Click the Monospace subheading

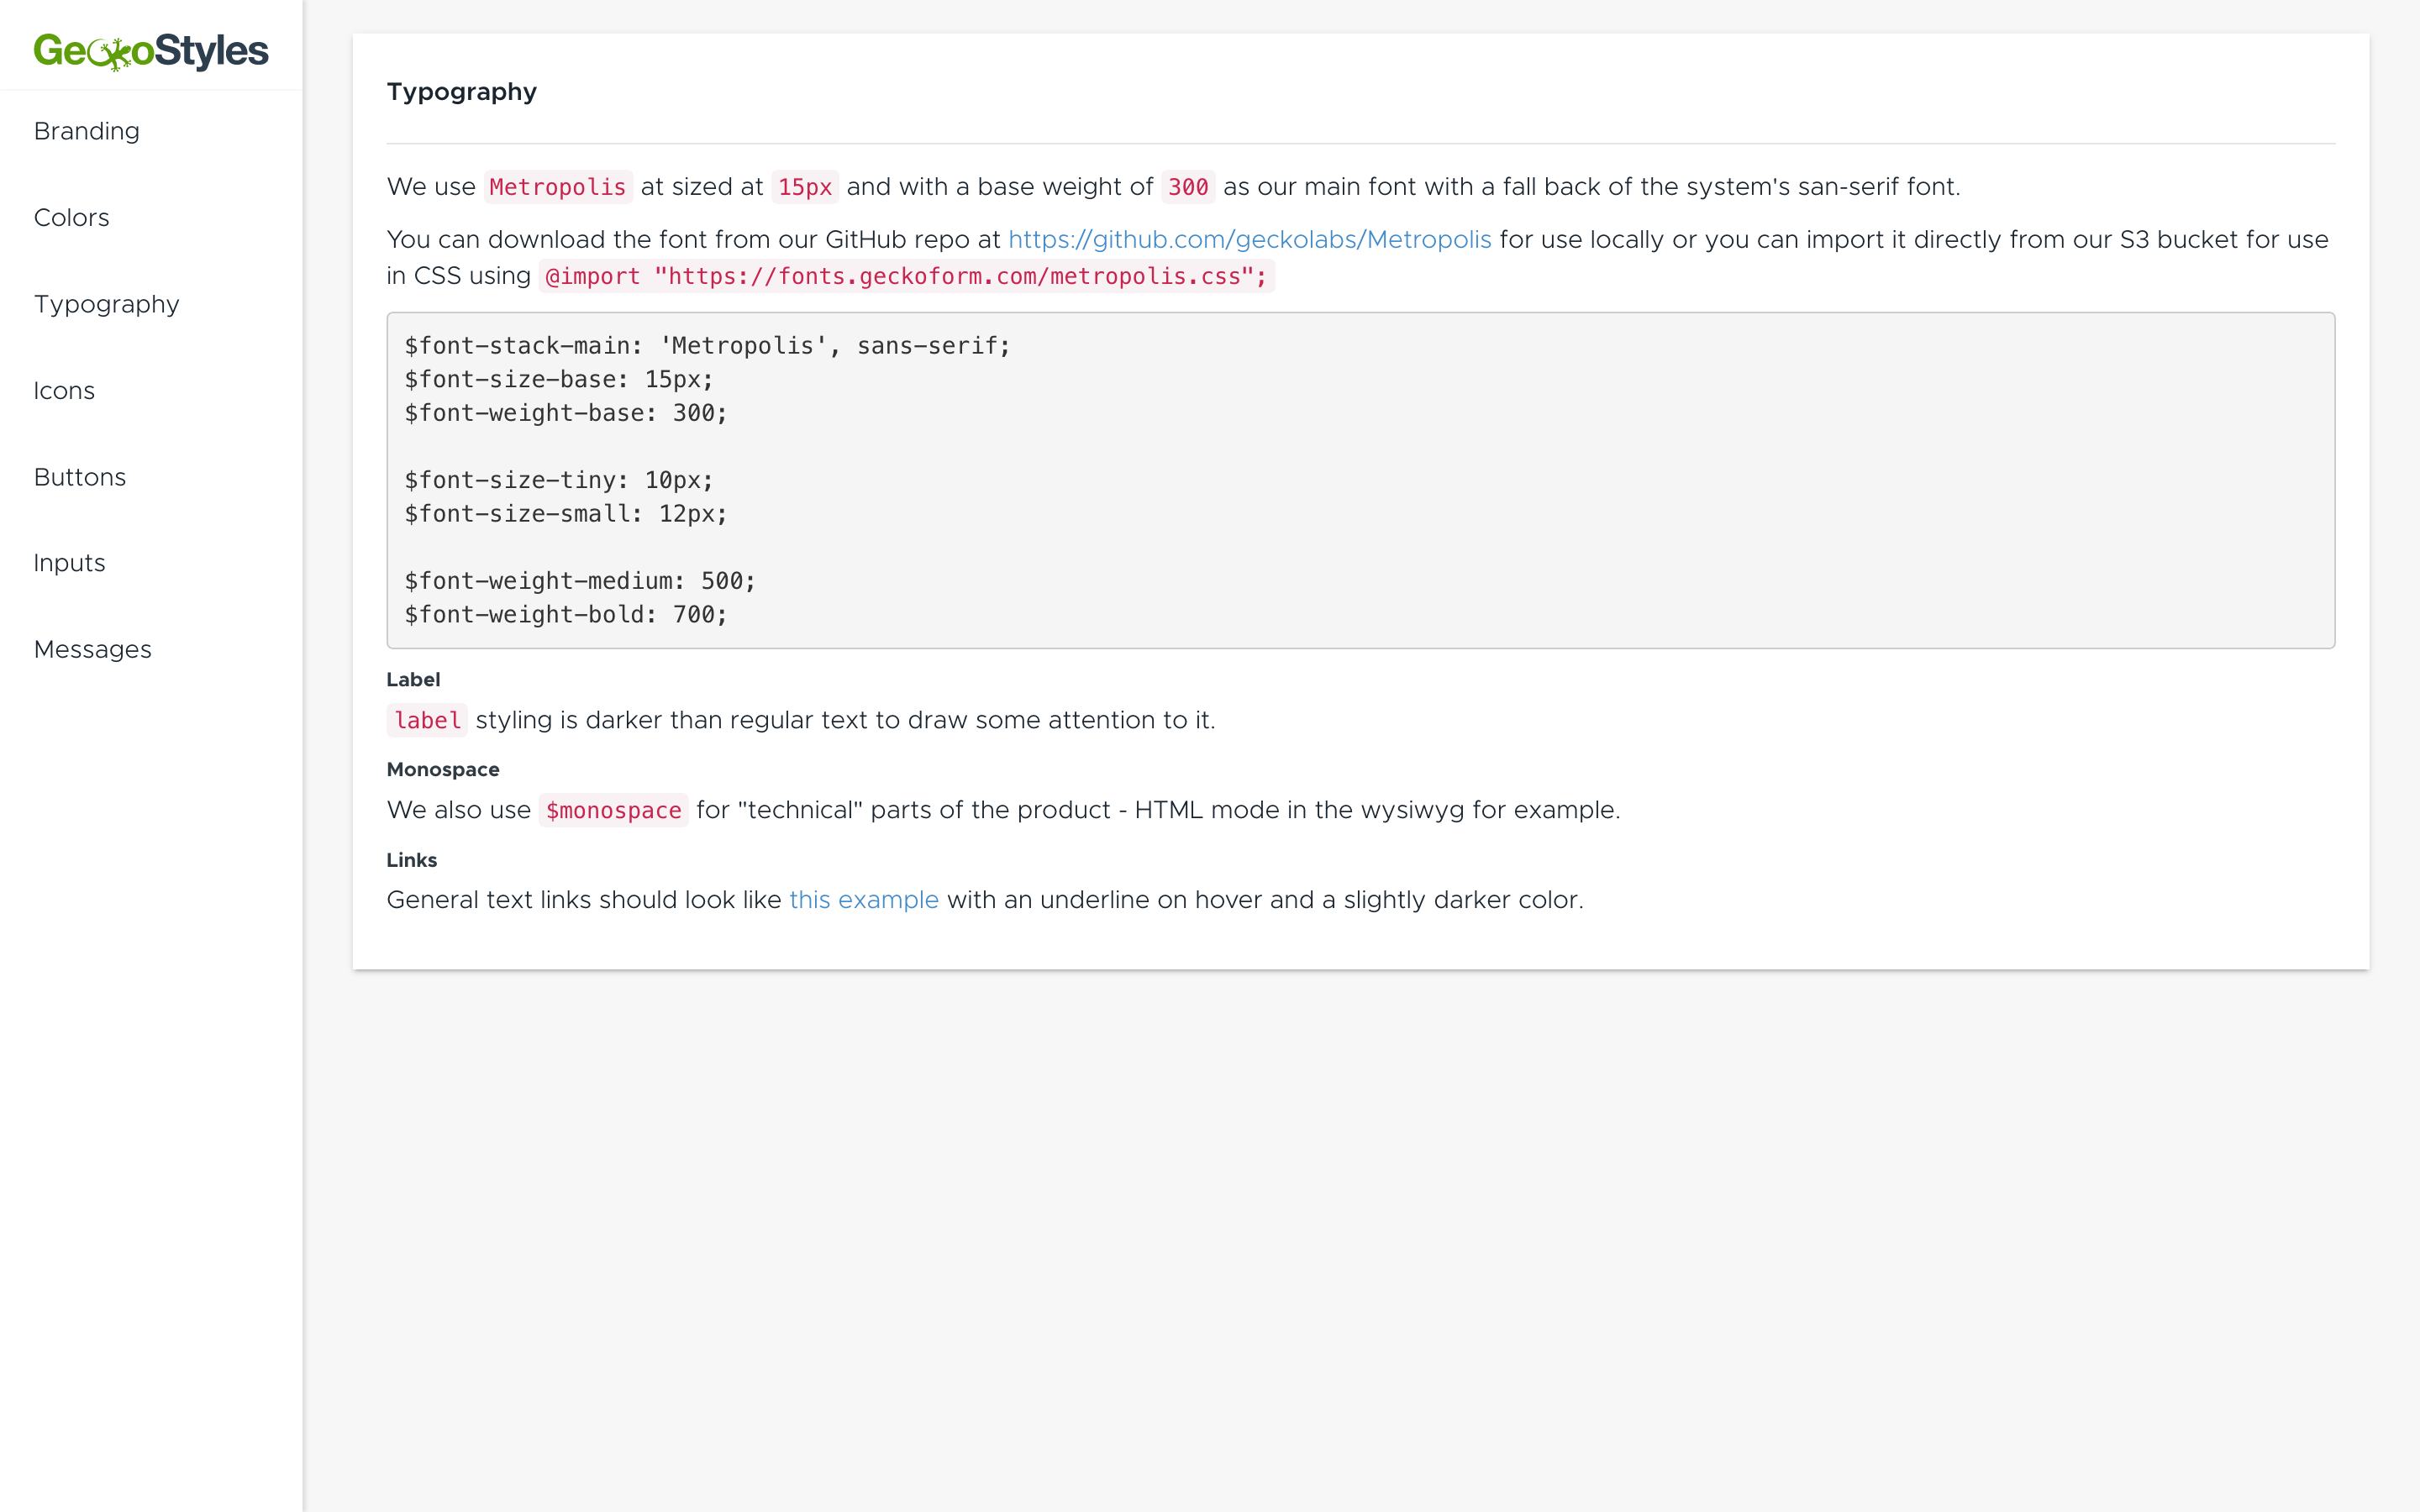coord(443,770)
